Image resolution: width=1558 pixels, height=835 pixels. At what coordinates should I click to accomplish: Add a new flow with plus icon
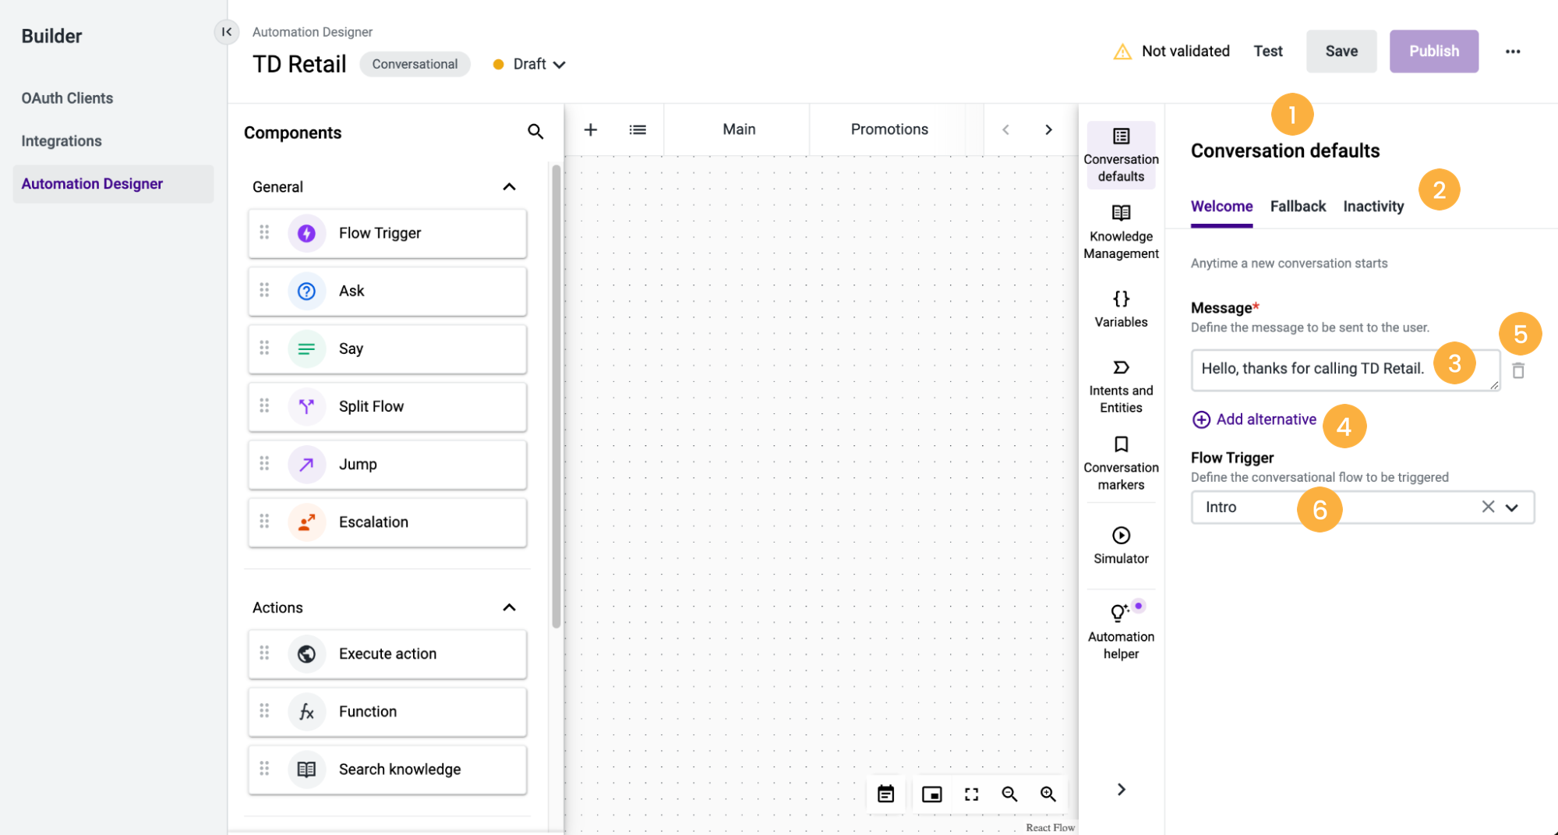point(591,129)
